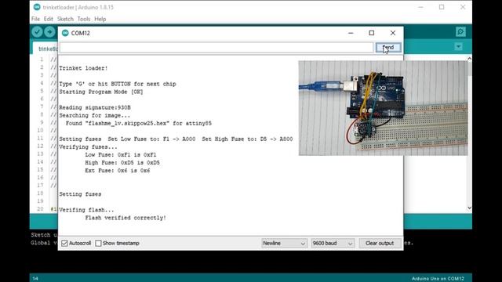Image resolution: width=502 pixels, height=282 pixels.
Task: Click the Clear output button
Action: 380,244
